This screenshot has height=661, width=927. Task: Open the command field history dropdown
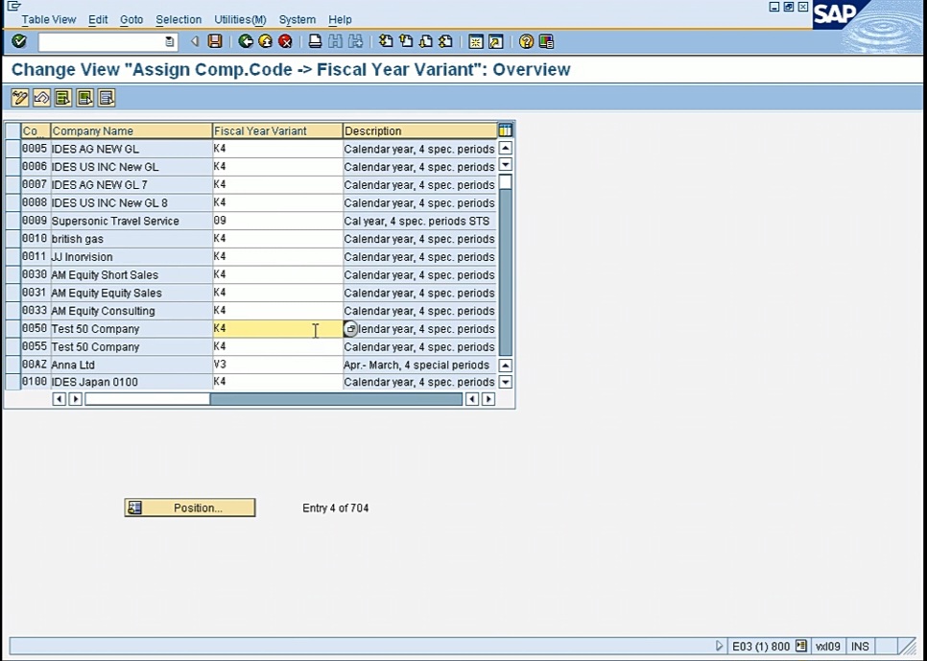[170, 41]
